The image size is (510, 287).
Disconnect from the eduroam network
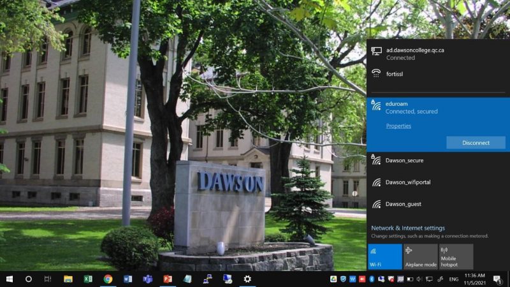click(476, 142)
